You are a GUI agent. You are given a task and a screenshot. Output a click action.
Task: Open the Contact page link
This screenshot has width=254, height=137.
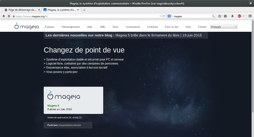[202, 27]
